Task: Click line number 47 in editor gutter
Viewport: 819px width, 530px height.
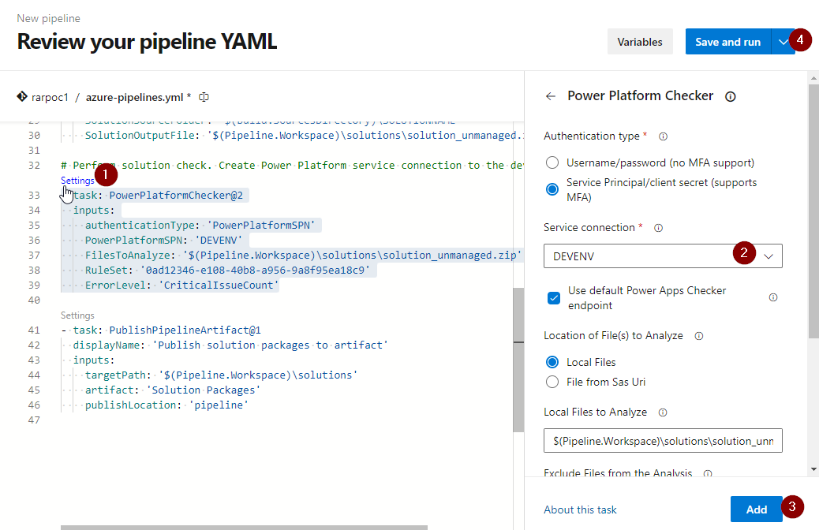Action: [34, 420]
